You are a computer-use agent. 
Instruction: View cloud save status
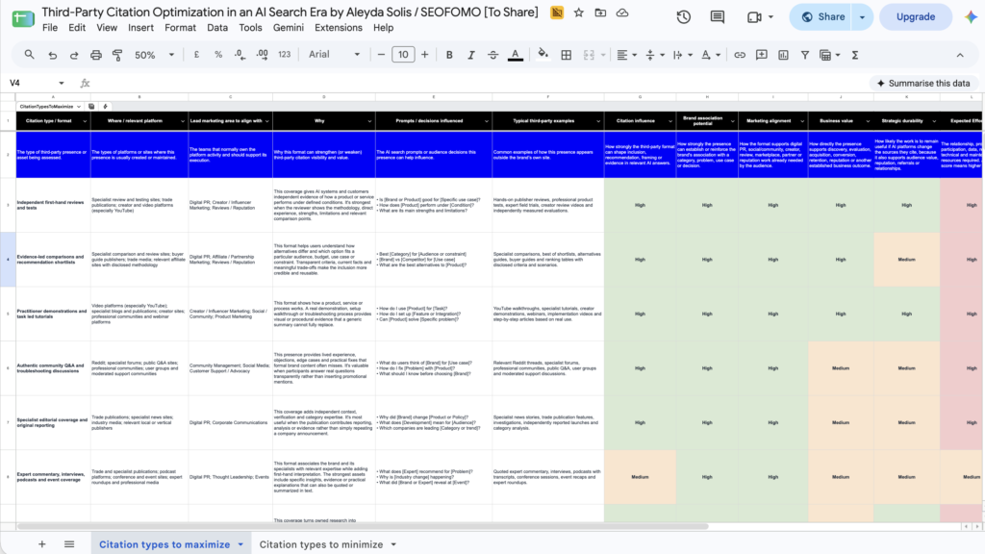[622, 13]
